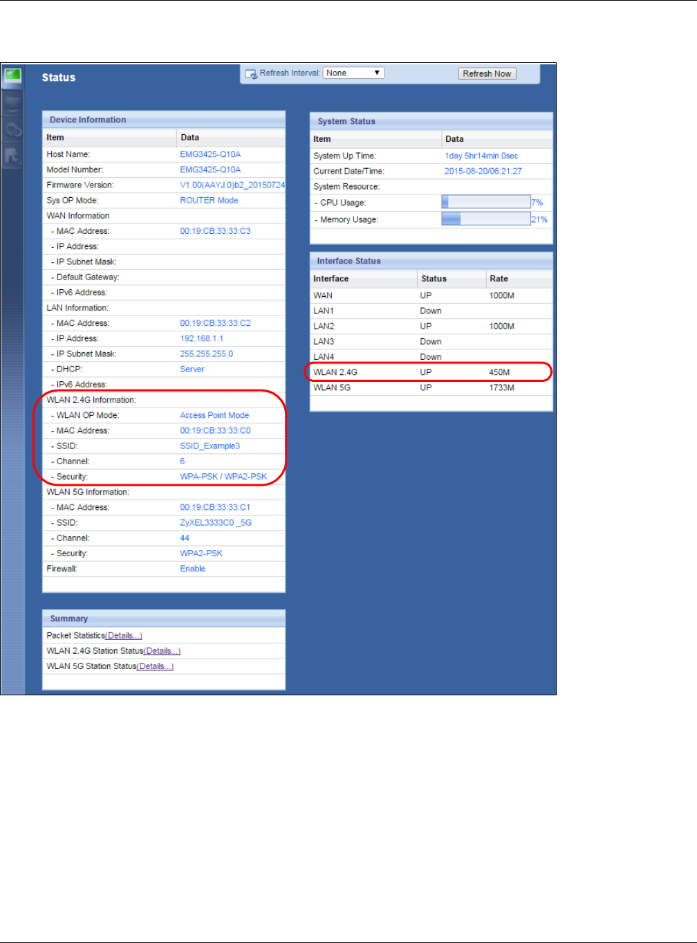Click the Sys OP Mode label

point(73,200)
